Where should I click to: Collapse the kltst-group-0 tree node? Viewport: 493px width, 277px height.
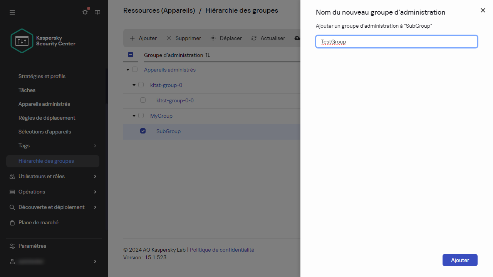(134, 85)
